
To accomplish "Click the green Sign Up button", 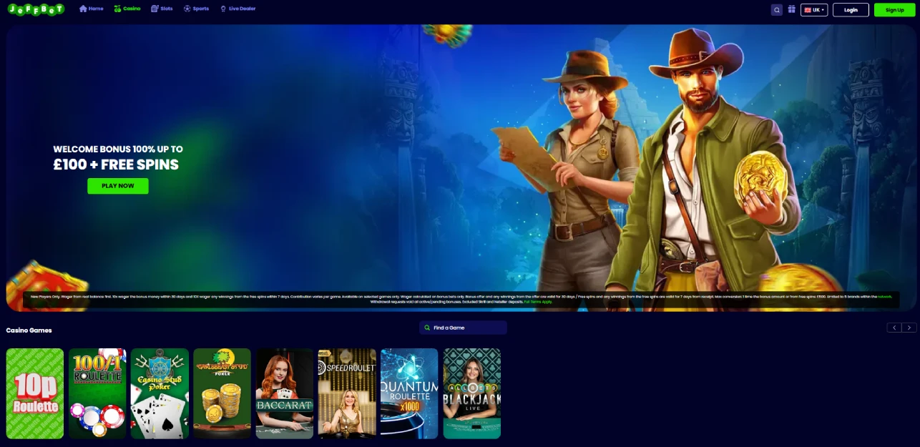I will click(894, 10).
